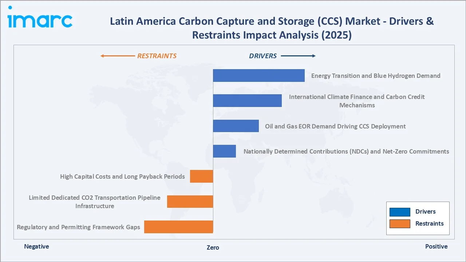Click 'International Climate Finance and Carbon Credit Mechanisms' label
Screen dimensions: 466x262
pyautogui.click(x=357, y=101)
